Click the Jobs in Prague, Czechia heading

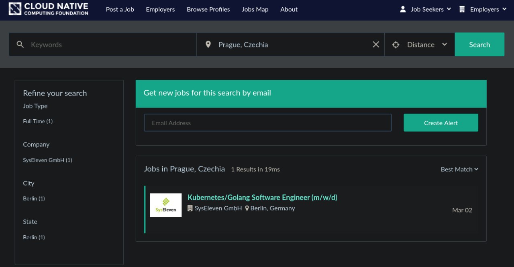pos(184,169)
